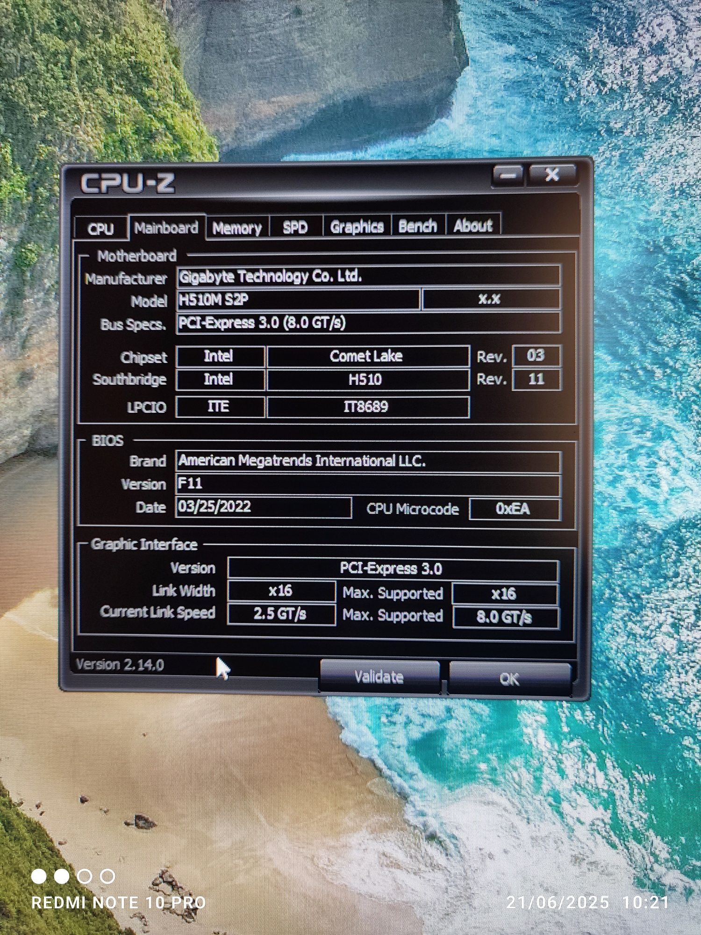Click the OK button
The width and height of the screenshot is (701, 935).
click(x=509, y=678)
